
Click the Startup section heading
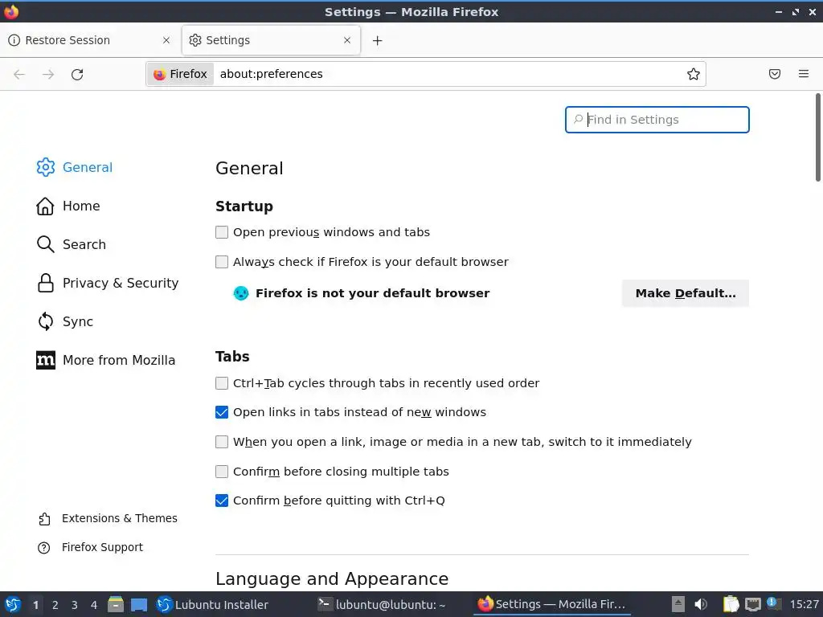click(x=244, y=206)
